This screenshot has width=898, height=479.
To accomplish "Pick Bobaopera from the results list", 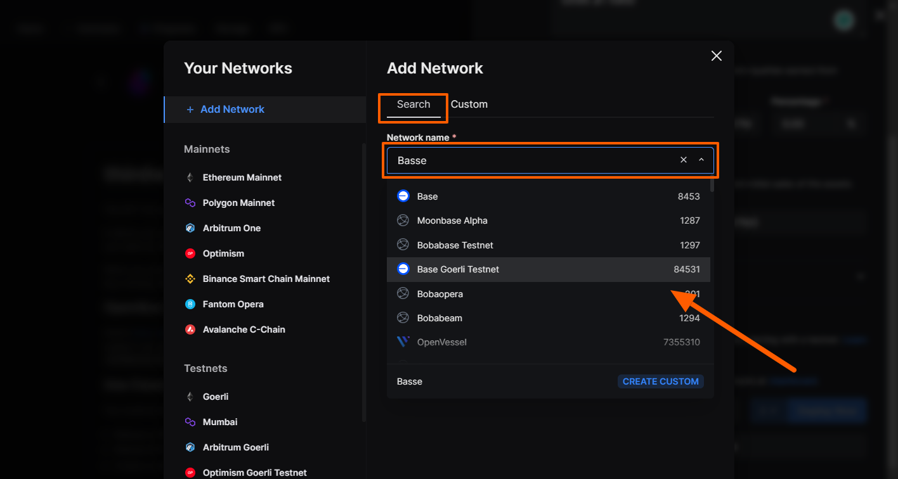I will (549, 293).
